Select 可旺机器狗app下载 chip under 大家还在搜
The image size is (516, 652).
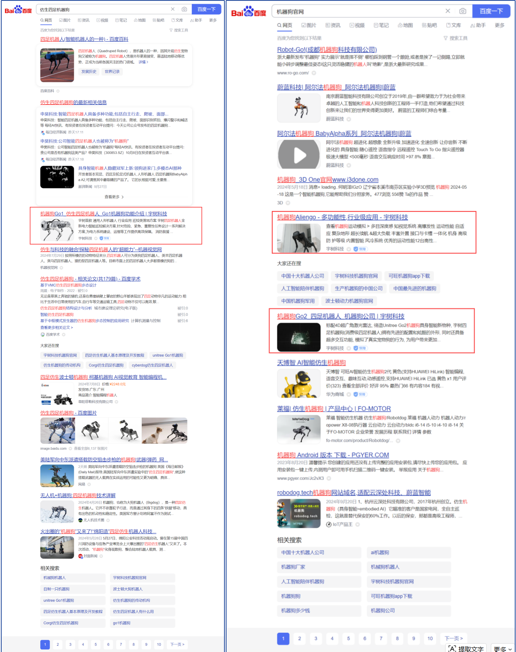click(x=409, y=276)
